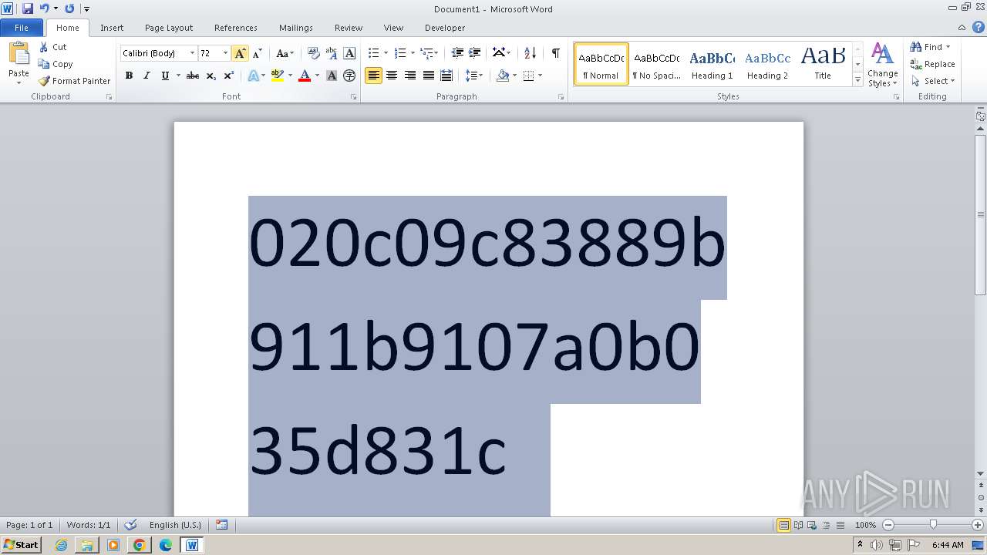987x555 pixels.
Task: Click the Redo arrow icon
Action: (x=69, y=8)
